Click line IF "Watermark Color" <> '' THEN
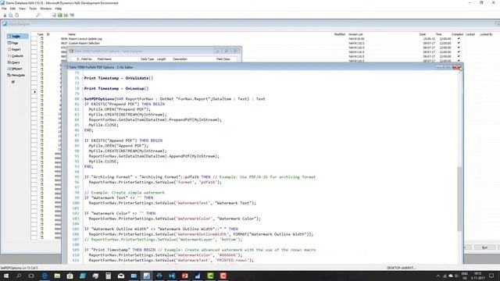Image resolution: width=500 pixels, height=281 pixels. pyautogui.click(x=120, y=213)
